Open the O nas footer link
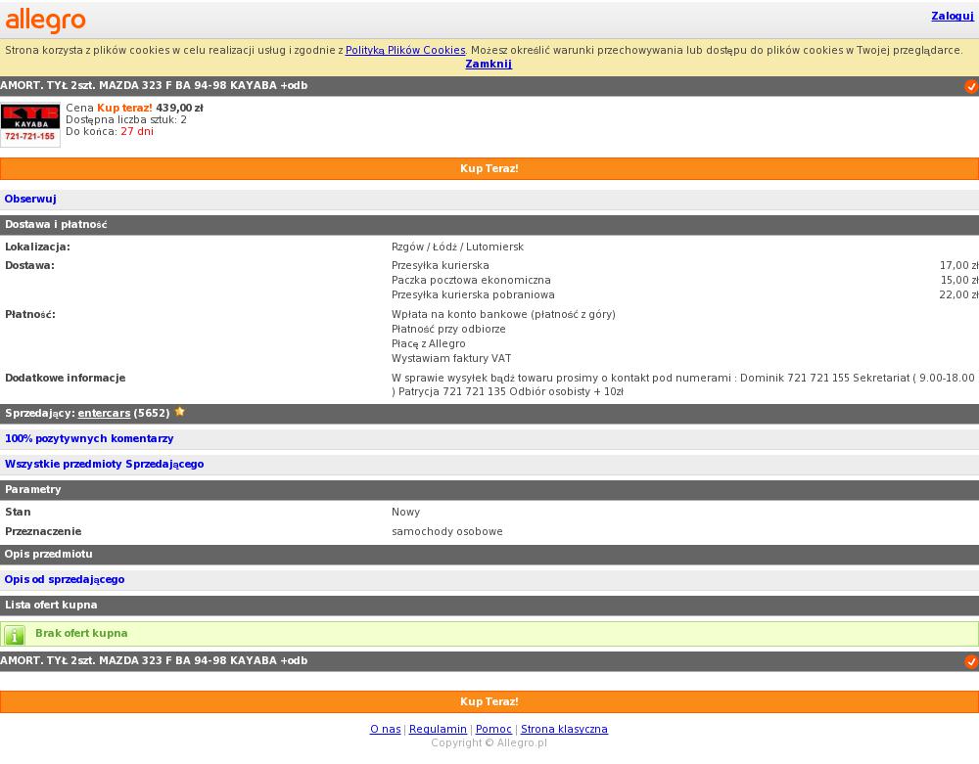The image size is (979, 764). coord(385,729)
